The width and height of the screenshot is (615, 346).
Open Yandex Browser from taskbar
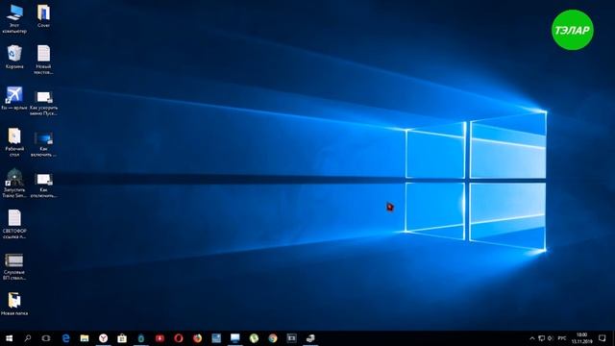click(103, 338)
